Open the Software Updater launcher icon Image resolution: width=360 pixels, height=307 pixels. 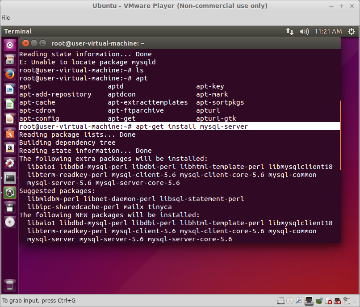[10, 193]
